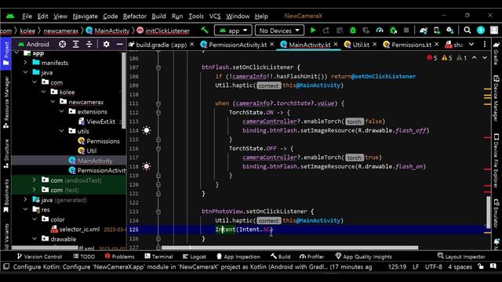
Task: Switch to PermissionActivity.kt tab
Action: click(x=237, y=45)
